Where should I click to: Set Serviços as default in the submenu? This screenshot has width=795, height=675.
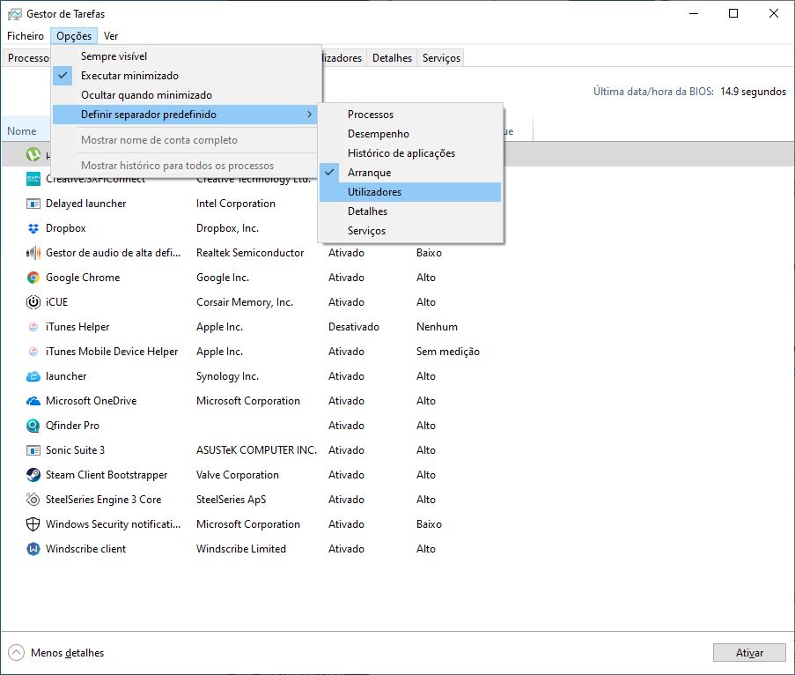tap(410, 231)
